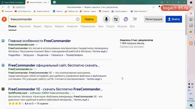195x109 pixels.
Task: Click Разместить рекламу link
Action: 132,46
